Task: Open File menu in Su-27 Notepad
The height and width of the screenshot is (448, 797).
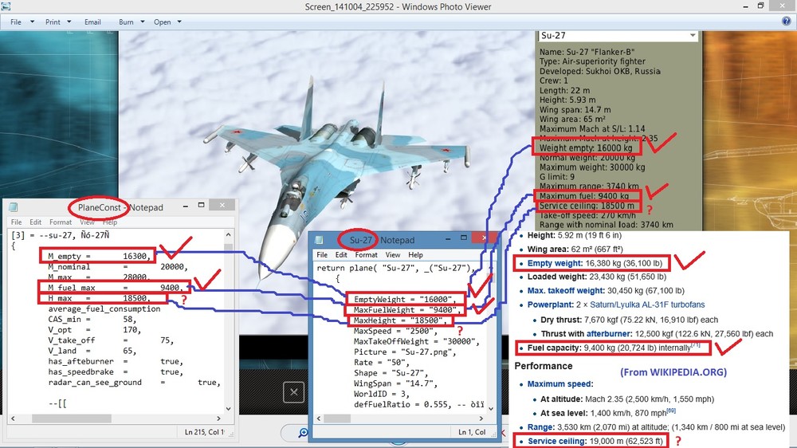Action: click(322, 255)
